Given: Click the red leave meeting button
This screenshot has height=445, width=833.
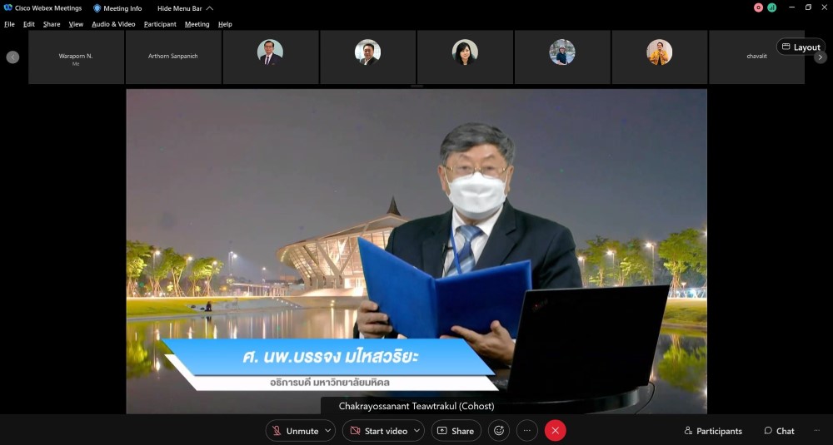Looking at the screenshot, I should 555,431.
